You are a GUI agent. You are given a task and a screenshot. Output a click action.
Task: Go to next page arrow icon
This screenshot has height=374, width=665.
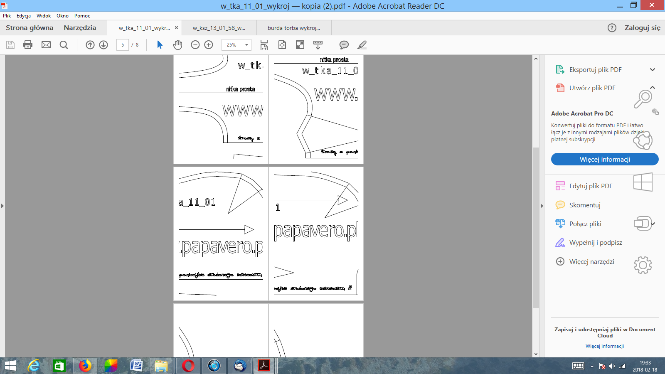[x=103, y=45]
